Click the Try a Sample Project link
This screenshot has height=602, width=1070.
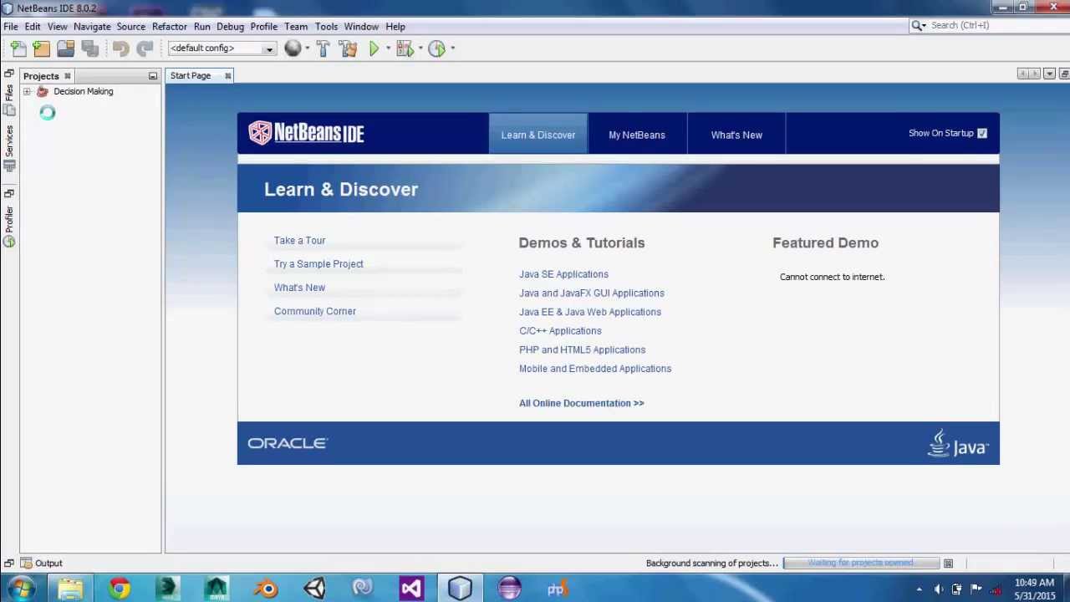(318, 264)
